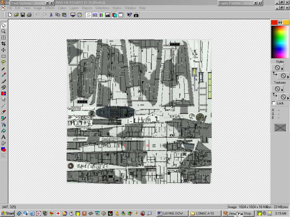
Task: Open the File menu
Action: [9, 8]
